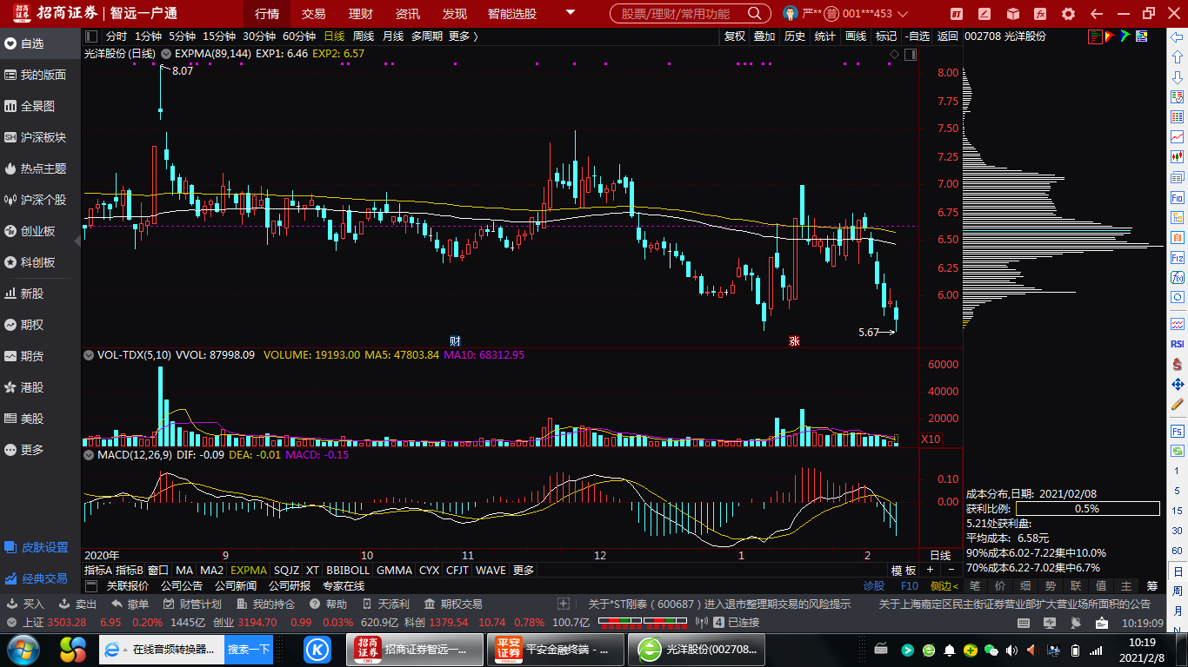Open the Windows Start button
This screenshot has width=1188, height=667.
(x=23, y=649)
